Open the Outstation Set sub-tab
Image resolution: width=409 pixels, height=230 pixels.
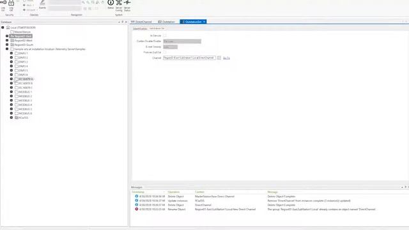pos(157,28)
